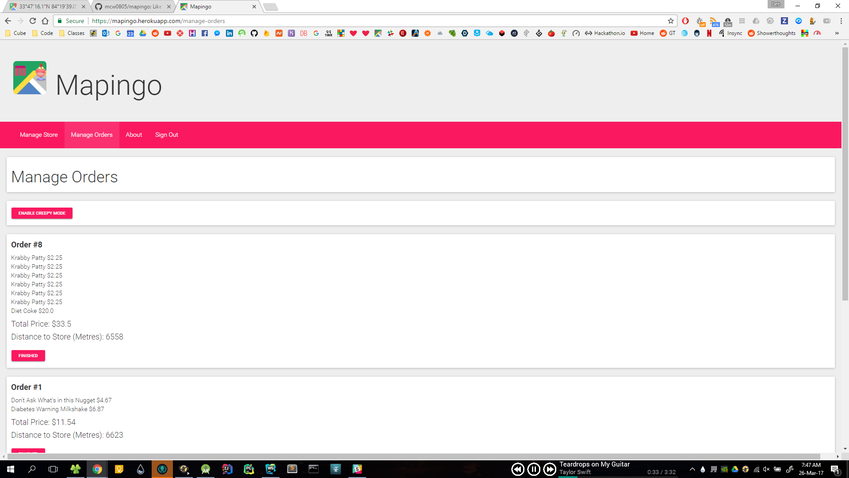
Task: Sign out from the navigation bar
Action: (x=166, y=135)
